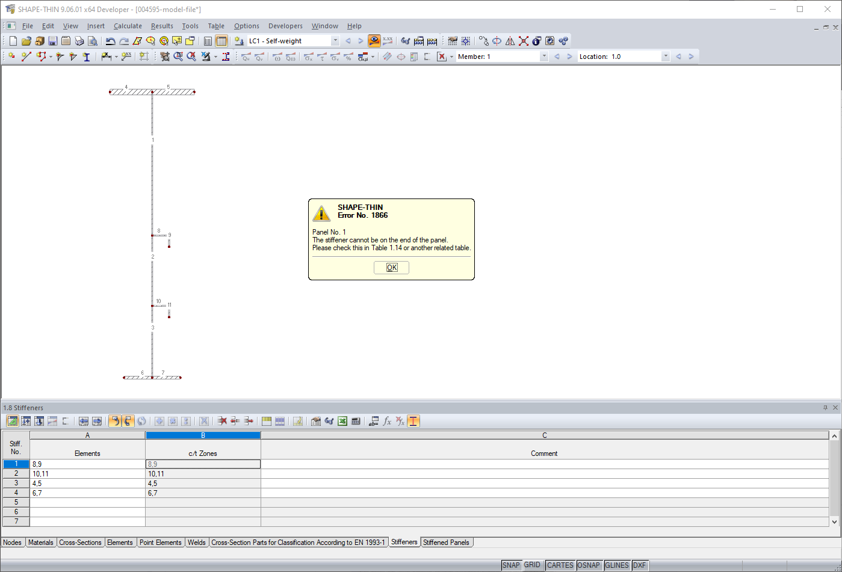Select the c/t Zones cell for Stiffener 2
The image size is (842, 572).
203,473
